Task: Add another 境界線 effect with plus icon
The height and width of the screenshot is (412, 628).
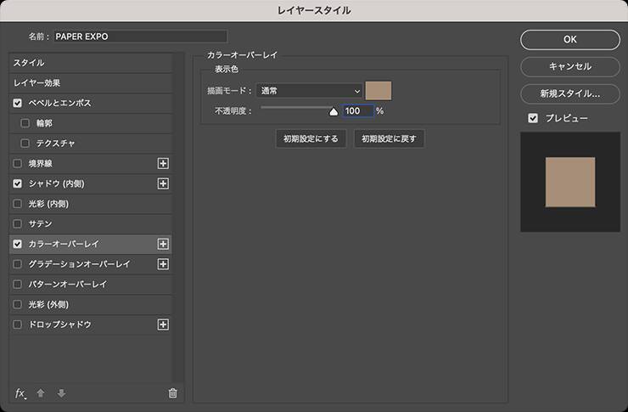Action: point(163,163)
